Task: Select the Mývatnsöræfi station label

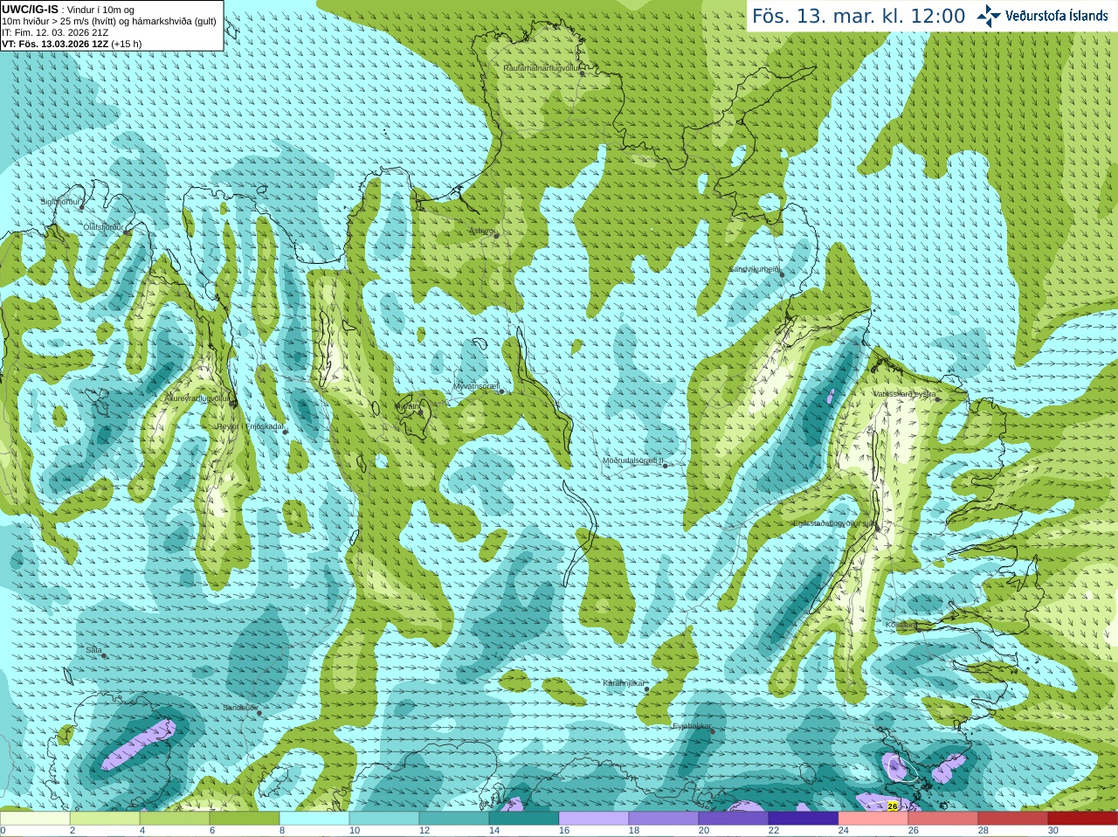Action: [x=475, y=386]
